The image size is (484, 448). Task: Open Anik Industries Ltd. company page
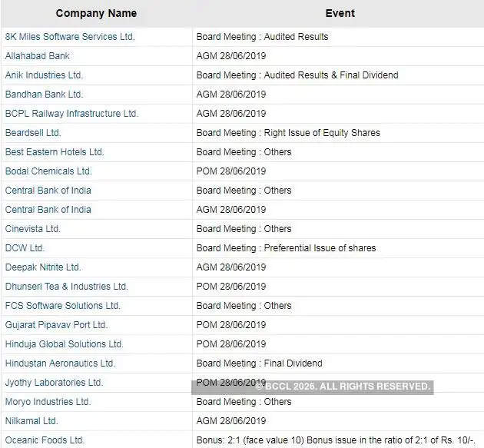[44, 75]
